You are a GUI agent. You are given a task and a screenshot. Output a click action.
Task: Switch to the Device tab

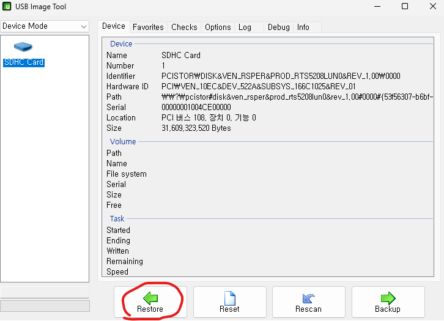(114, 26)
